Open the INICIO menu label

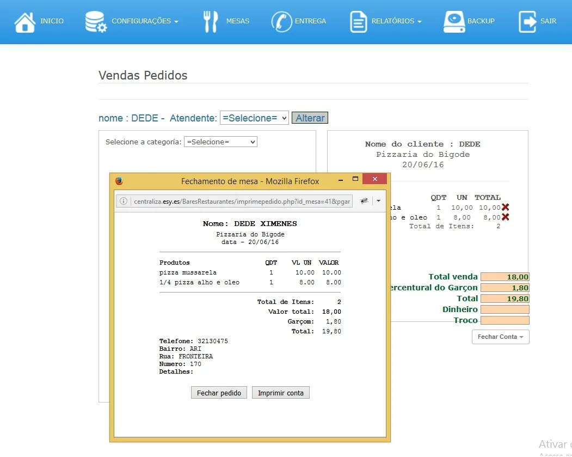pos(52,21)
